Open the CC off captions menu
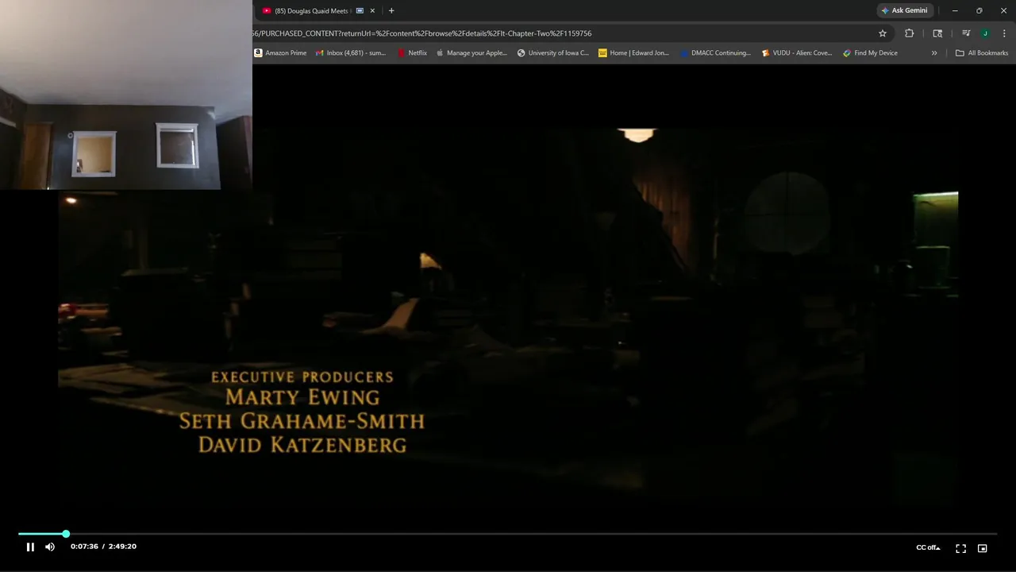Image resolution: width=1016 pixels, height=572 pixels. 928,547
